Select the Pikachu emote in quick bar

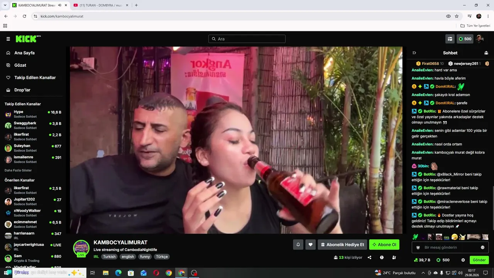point(462,237)
